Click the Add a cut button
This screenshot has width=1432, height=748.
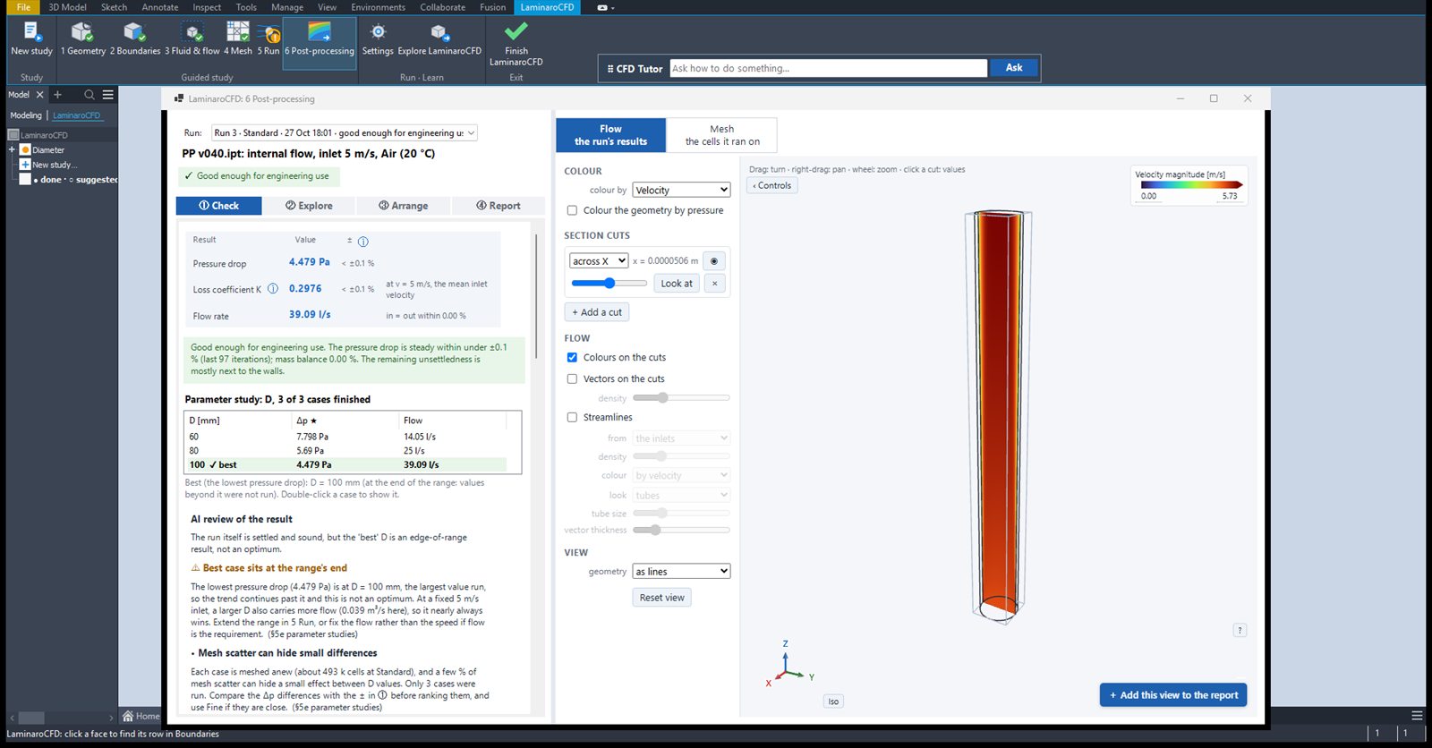click(597, 312)
